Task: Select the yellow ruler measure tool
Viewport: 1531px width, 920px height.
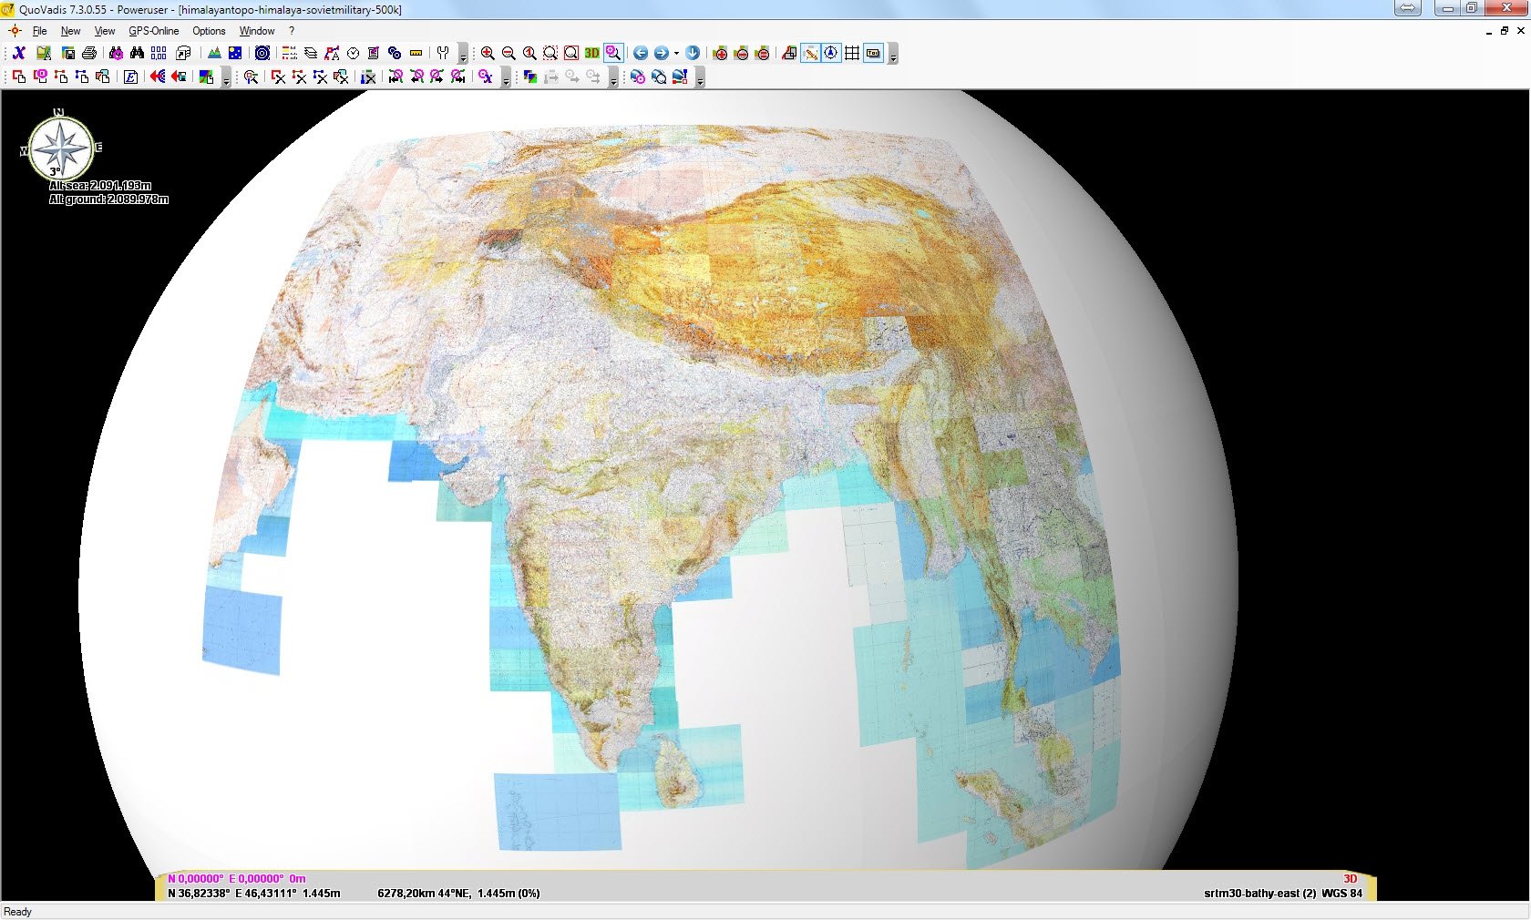Action: (x=416, y=53)
